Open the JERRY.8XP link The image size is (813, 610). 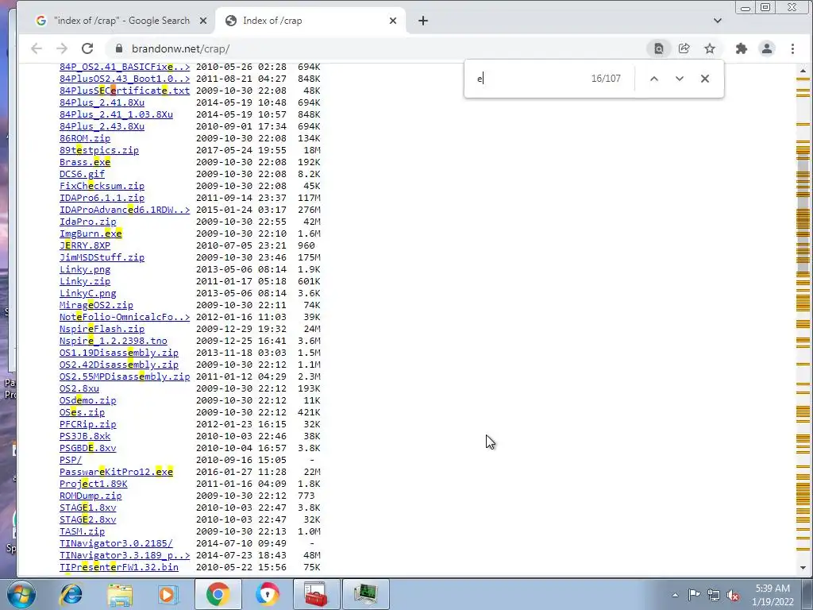coord(85,245)
